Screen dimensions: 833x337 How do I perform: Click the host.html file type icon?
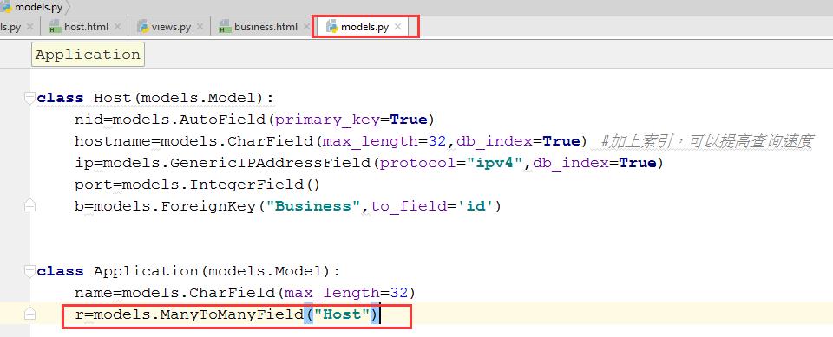[54, 27]
